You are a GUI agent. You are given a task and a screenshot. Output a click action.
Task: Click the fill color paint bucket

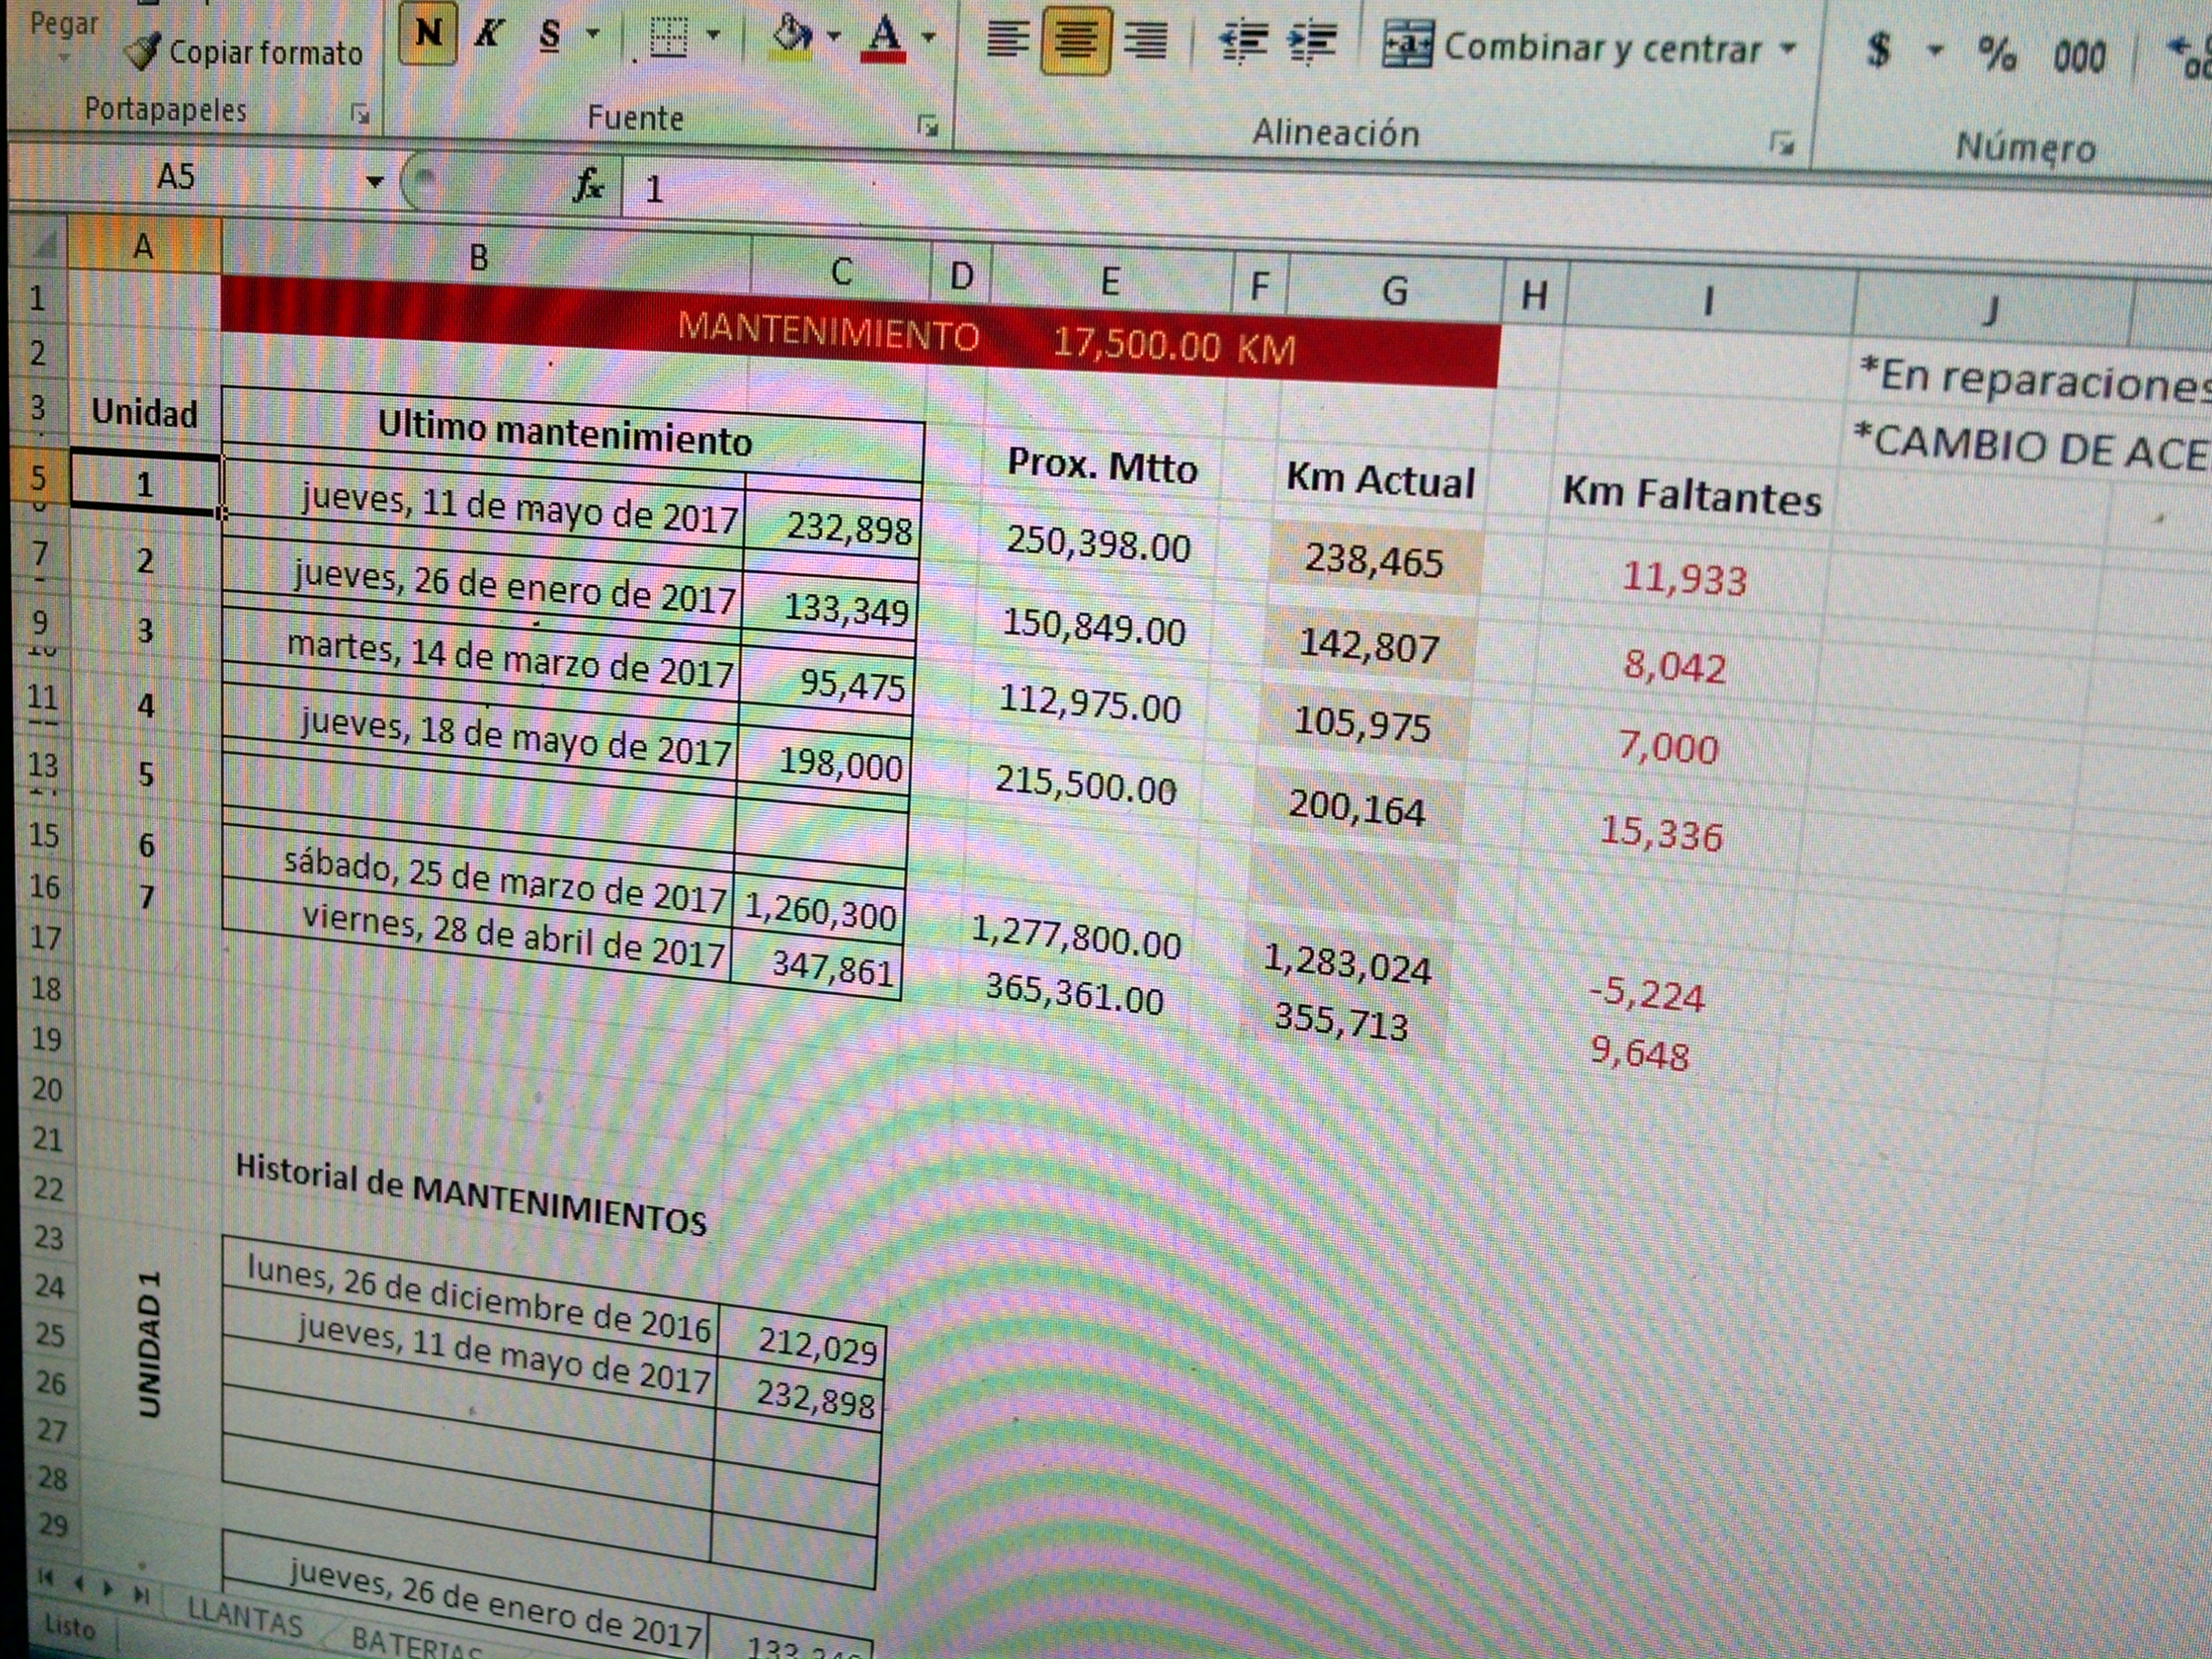click(792, 36)
